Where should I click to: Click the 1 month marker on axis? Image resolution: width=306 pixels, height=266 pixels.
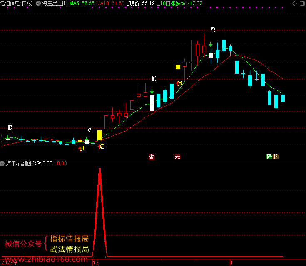point(231,263)
